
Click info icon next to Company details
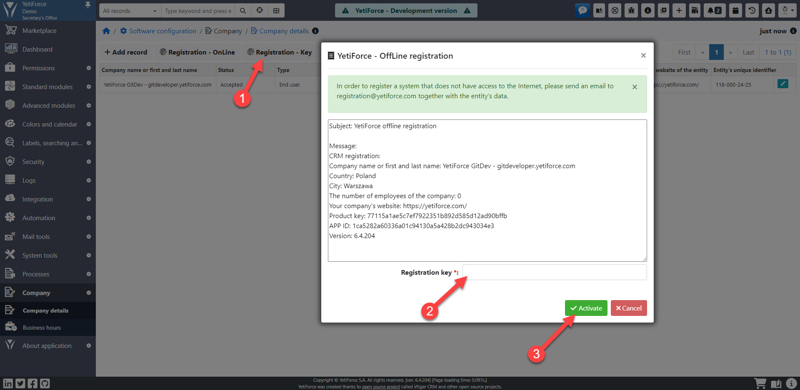pyautogui.click(x=315, y=31)
